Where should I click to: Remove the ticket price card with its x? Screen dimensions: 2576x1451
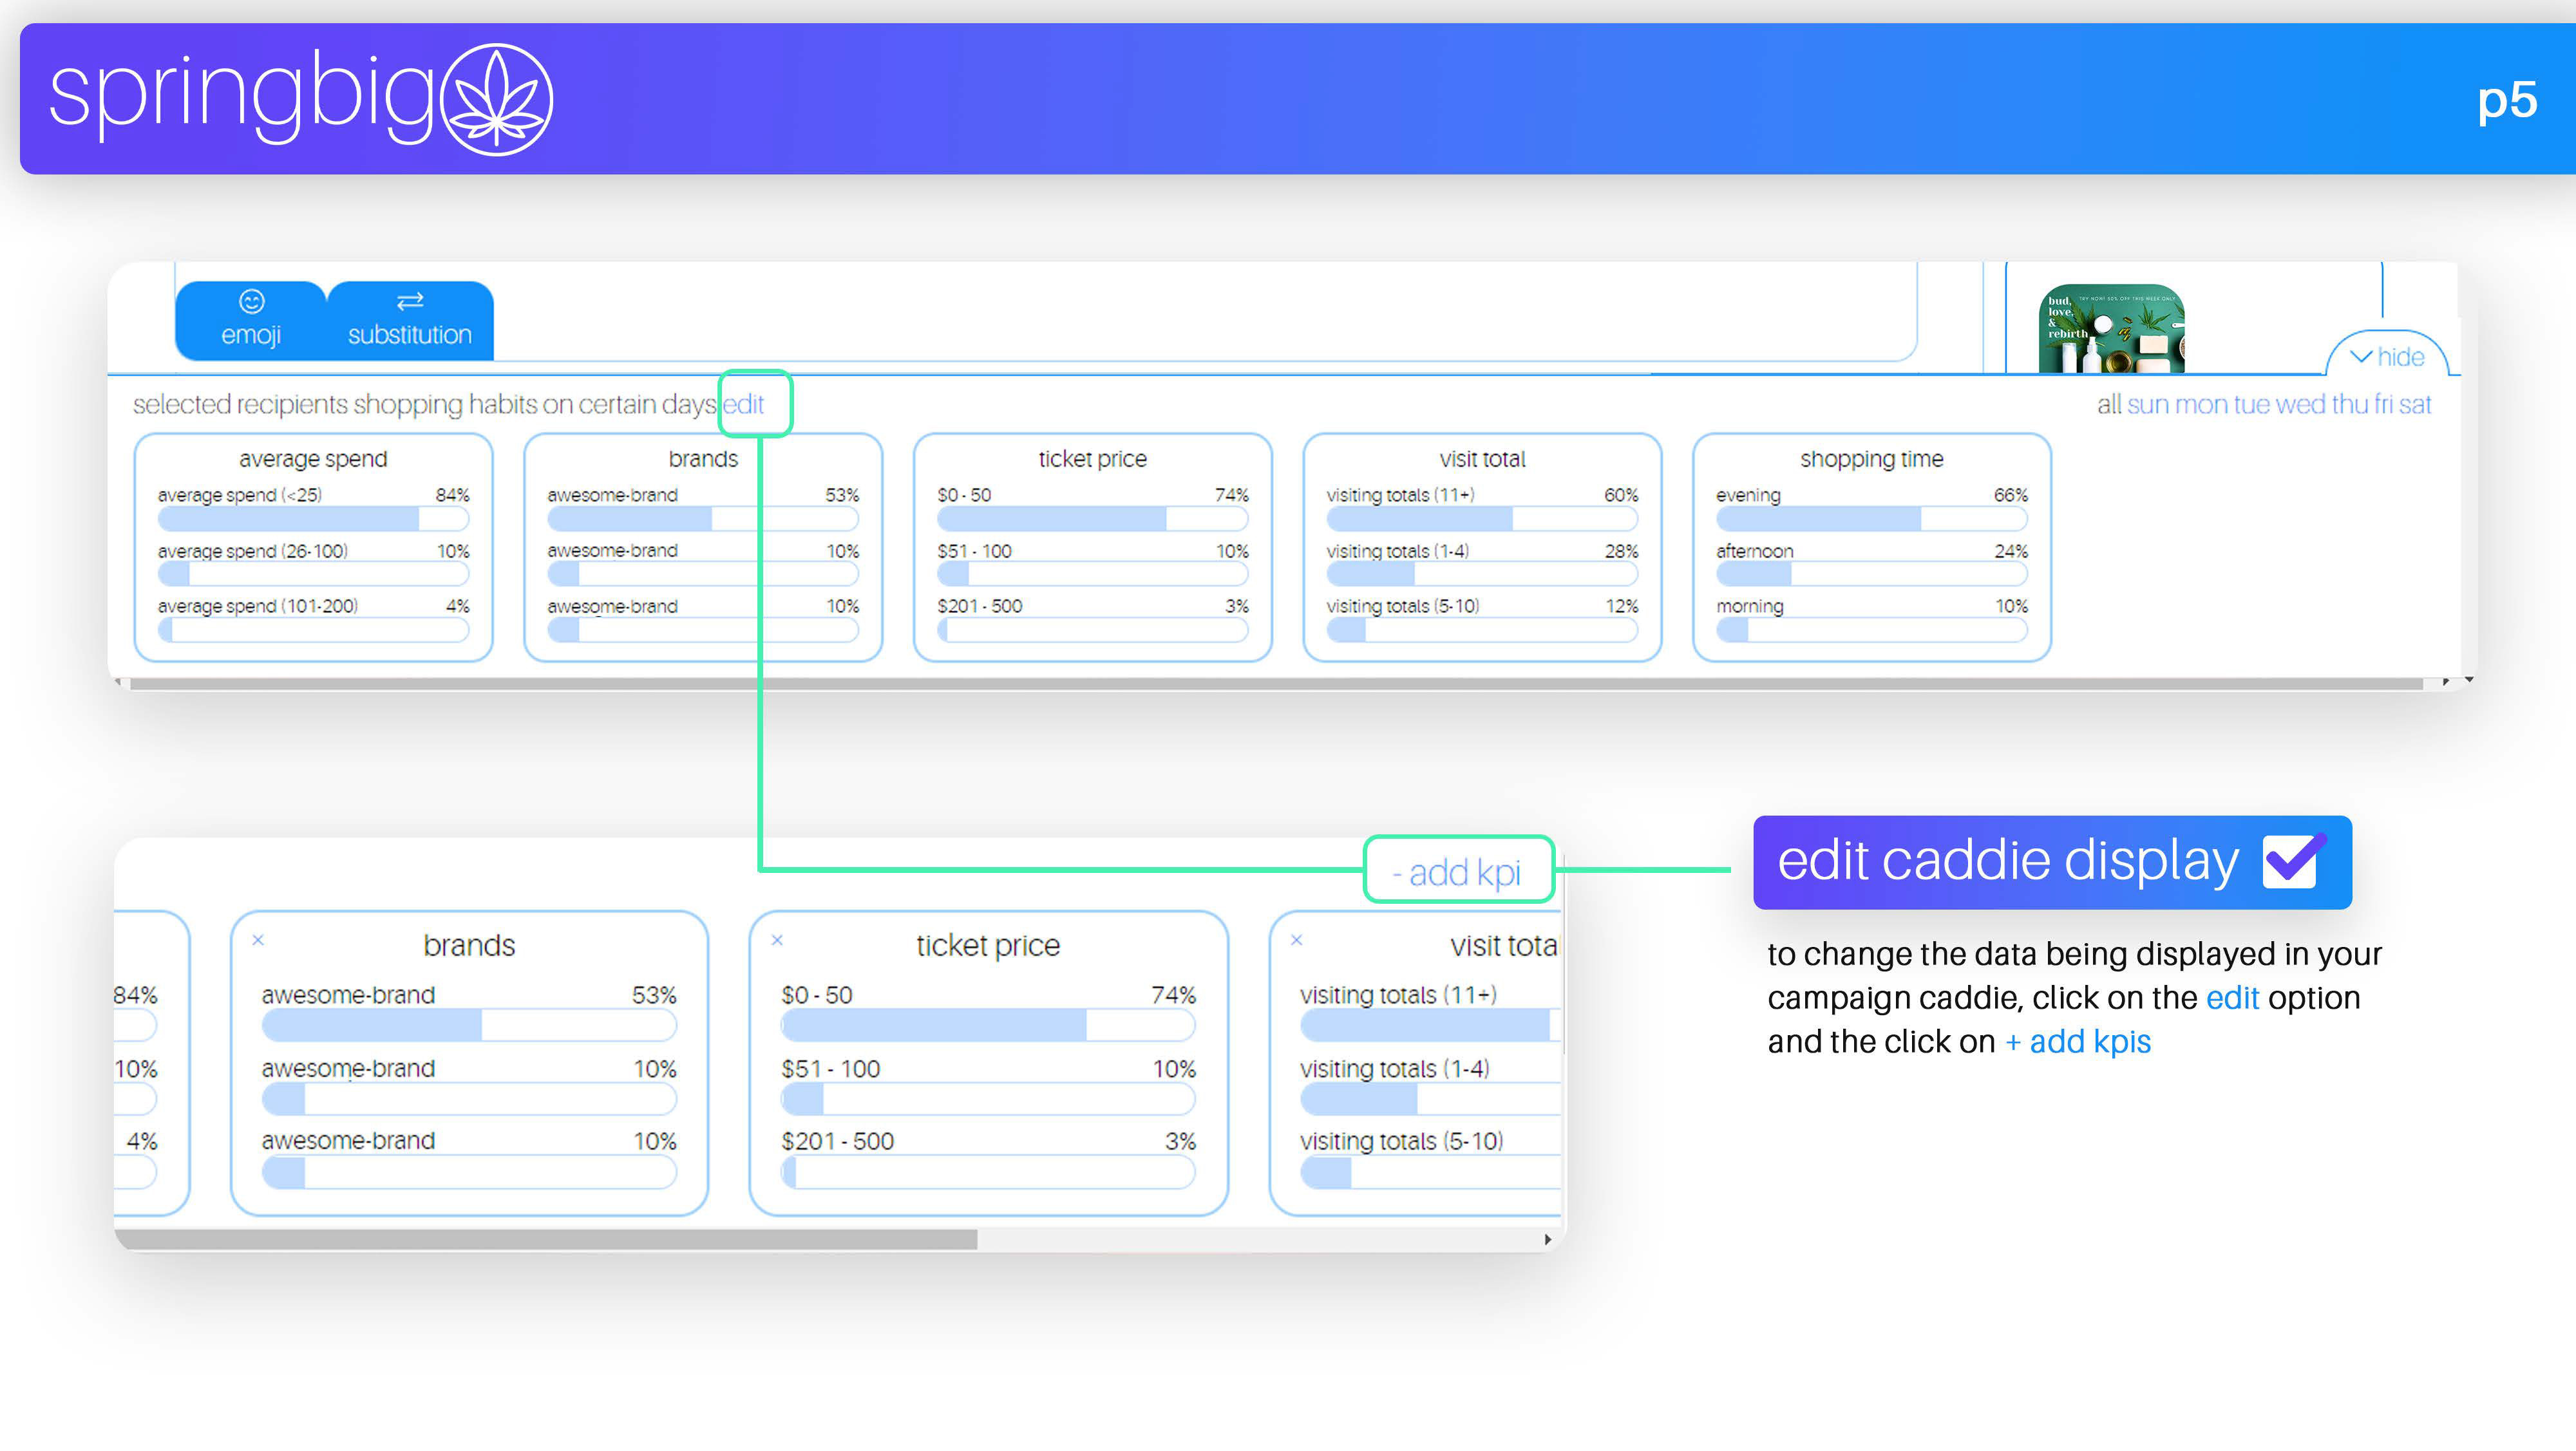[x=777, y=939]
